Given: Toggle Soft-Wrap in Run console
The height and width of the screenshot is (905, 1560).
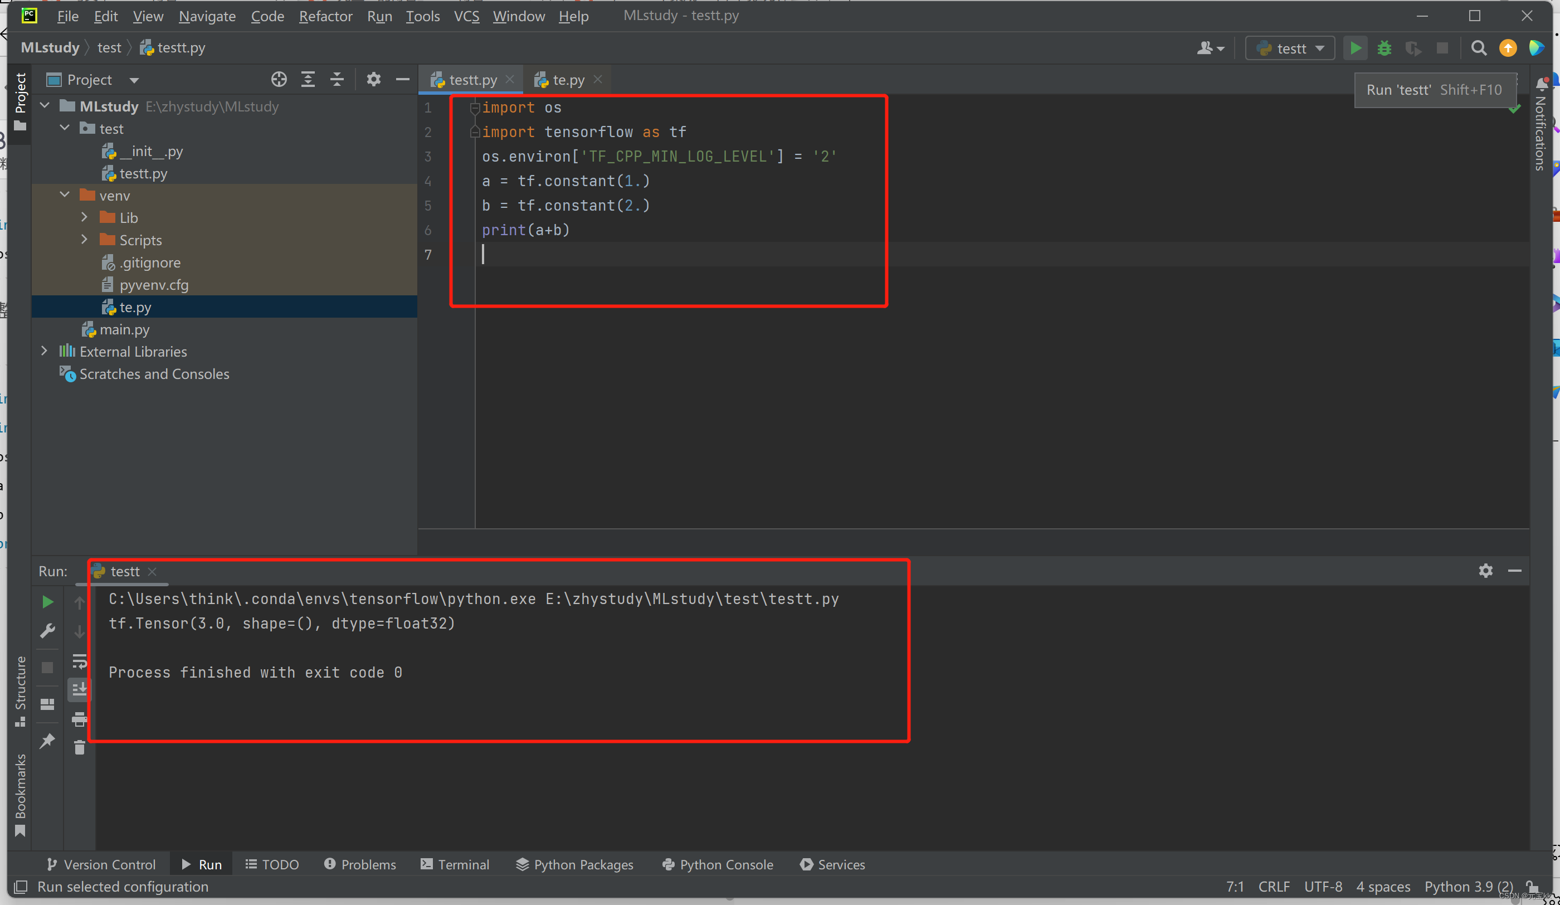Looking at the screenshot, I should 79,661.
